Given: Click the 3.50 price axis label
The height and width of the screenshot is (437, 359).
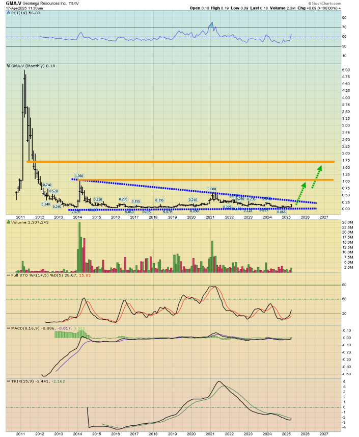Looking at the screenshot, I should (346, 112).
